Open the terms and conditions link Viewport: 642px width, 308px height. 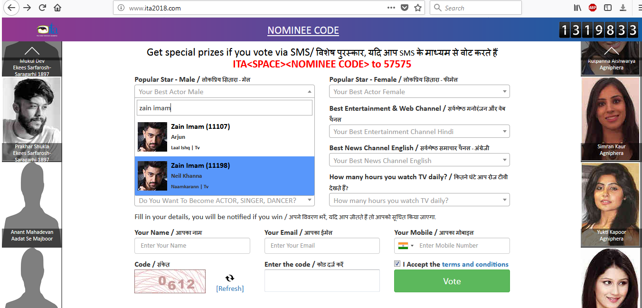(x=475, y=264)
